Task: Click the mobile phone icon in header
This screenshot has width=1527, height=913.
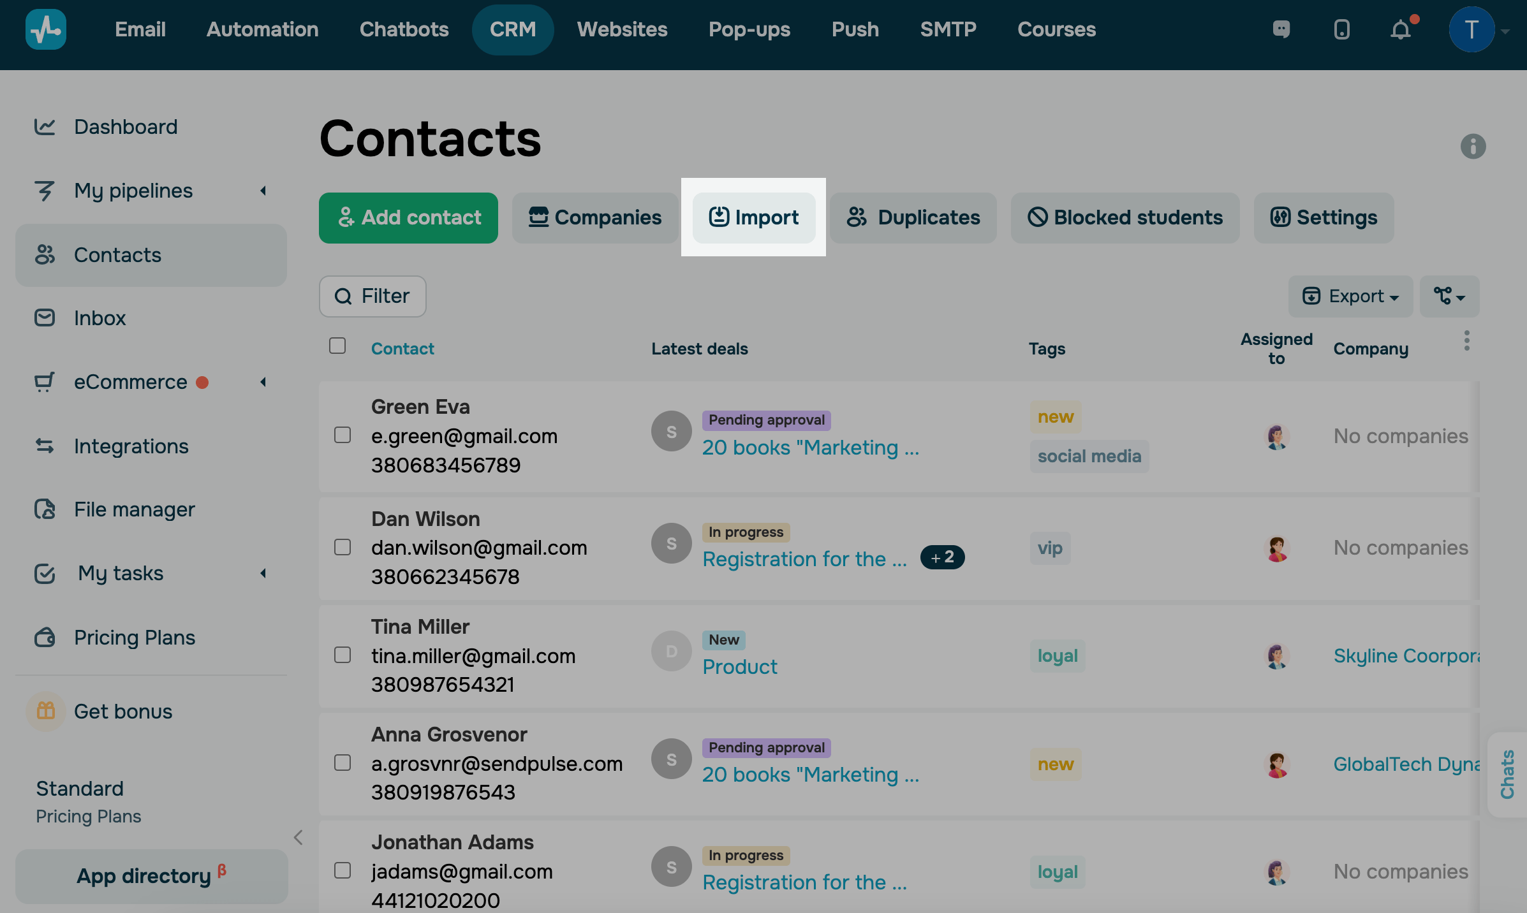Action: point(1341,29)
